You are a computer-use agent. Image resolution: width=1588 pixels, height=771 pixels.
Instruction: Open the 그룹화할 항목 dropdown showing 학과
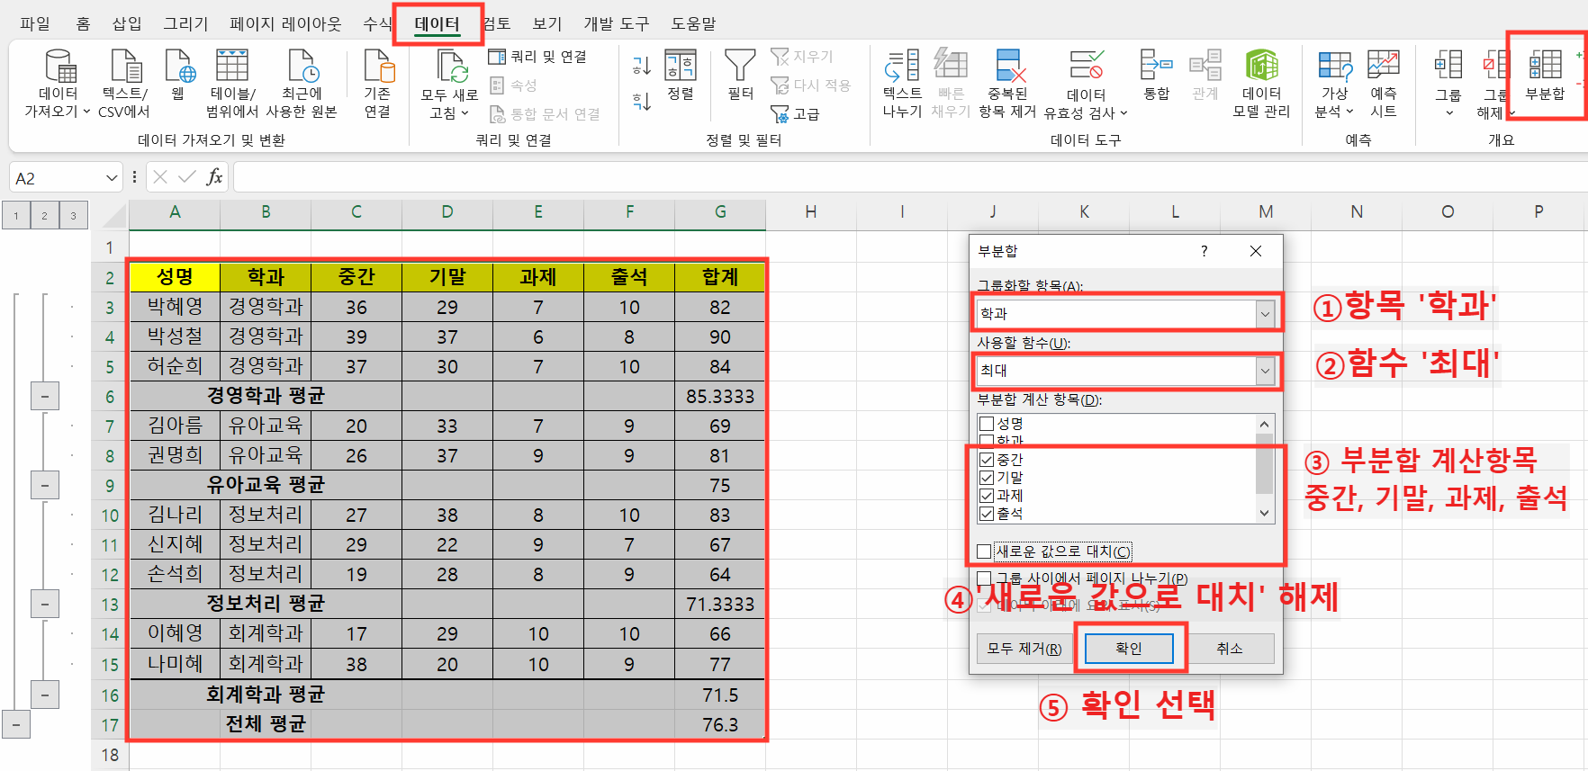coord(1266,314)
